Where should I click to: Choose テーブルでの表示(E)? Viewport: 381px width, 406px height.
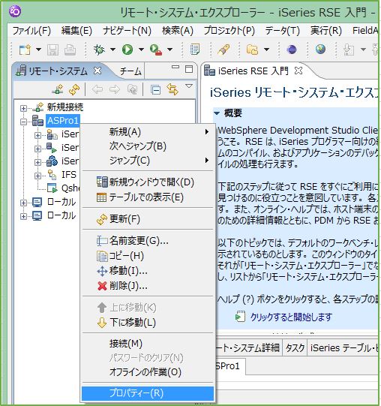(148, 197)
